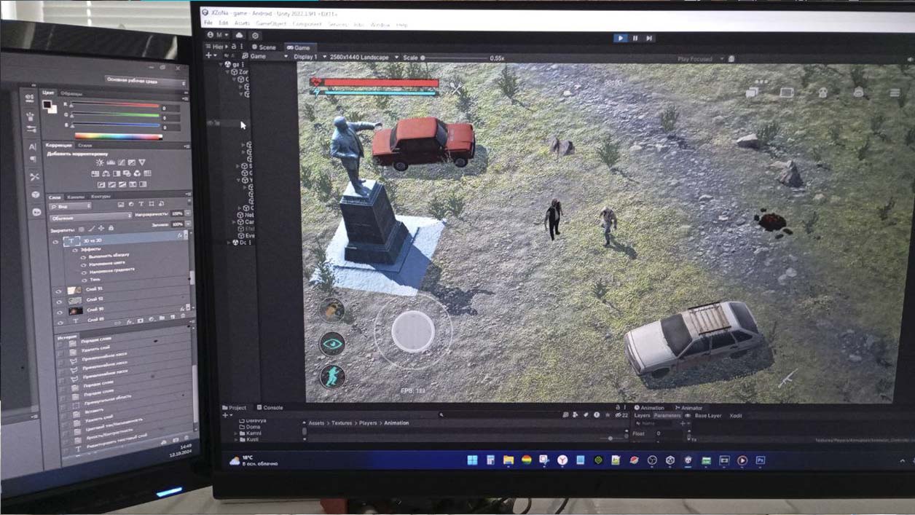Hide the '3D vs 2D' text layer
This screenshot has height=515, width=915.
pos(56,241)
